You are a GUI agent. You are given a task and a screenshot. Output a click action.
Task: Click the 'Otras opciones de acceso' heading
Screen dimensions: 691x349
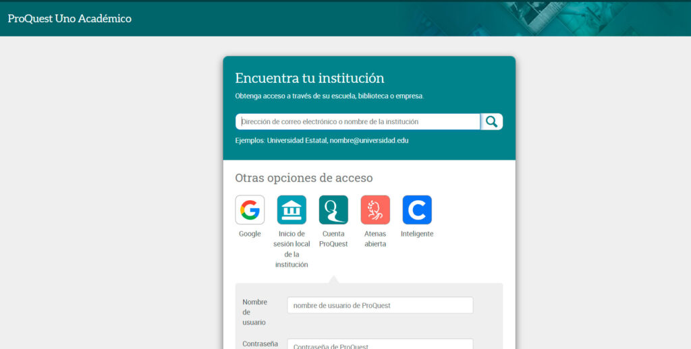[304, 178]
